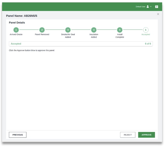The image size is (165, 147).
Task: Jump to step 3 circle
Action: click(x=68, y=30)
